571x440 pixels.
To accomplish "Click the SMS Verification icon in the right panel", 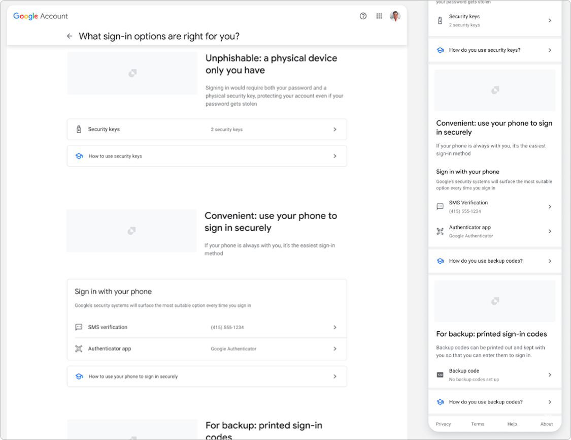I will [x=440, y=206].
